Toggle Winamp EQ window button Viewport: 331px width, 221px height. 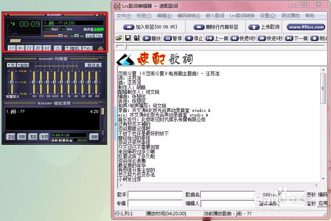(x=89, y=36)
